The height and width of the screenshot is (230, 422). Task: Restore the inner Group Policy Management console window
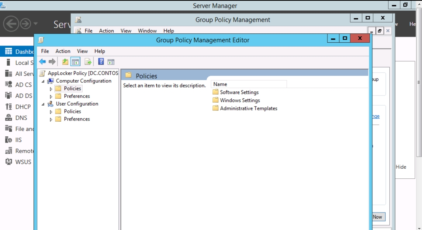[x=379, y=31]
